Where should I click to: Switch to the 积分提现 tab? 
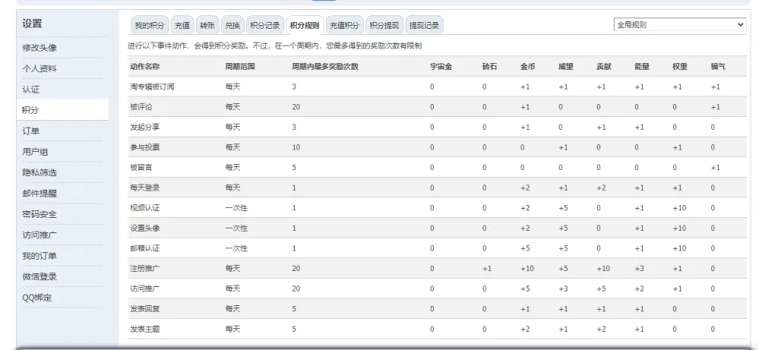click(x=384, y=26)
